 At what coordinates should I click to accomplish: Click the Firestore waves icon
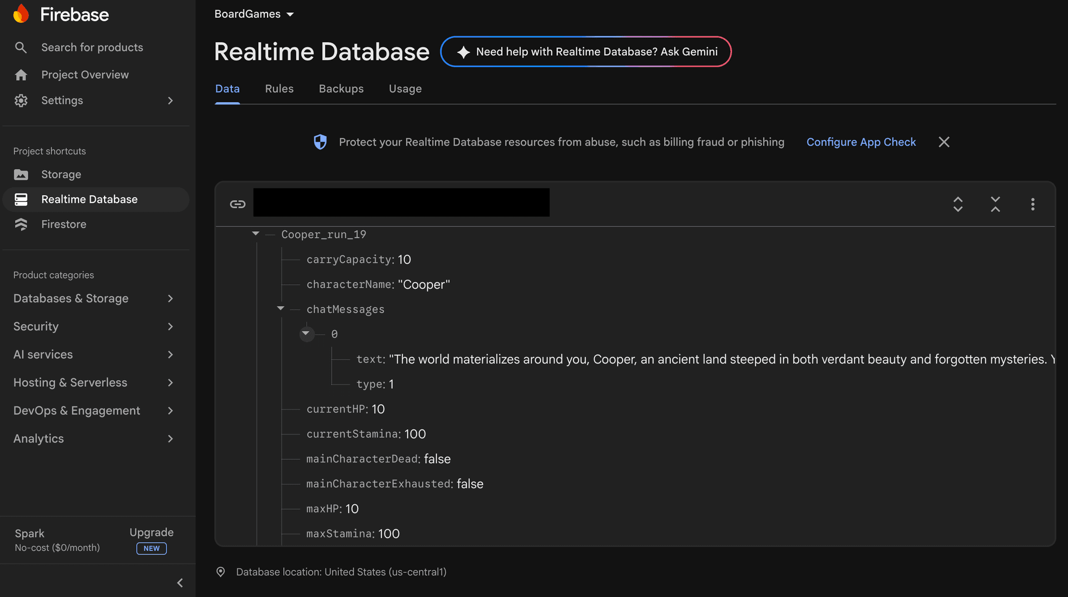[x=21, y=225]
